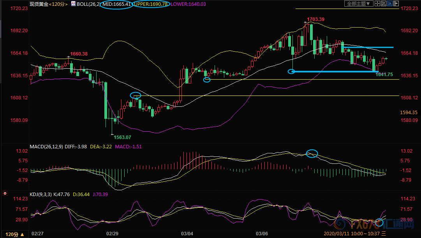Click the 02/27 date on time axis
The width and height of the screenshot is (421, 238).
tap(37, 233)
